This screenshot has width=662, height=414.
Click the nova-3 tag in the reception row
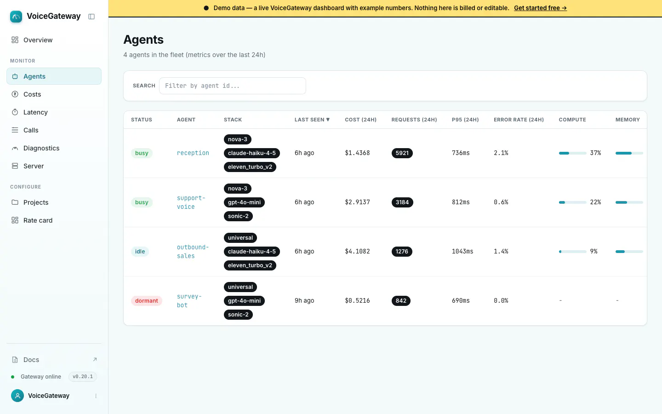click(238, 139)
